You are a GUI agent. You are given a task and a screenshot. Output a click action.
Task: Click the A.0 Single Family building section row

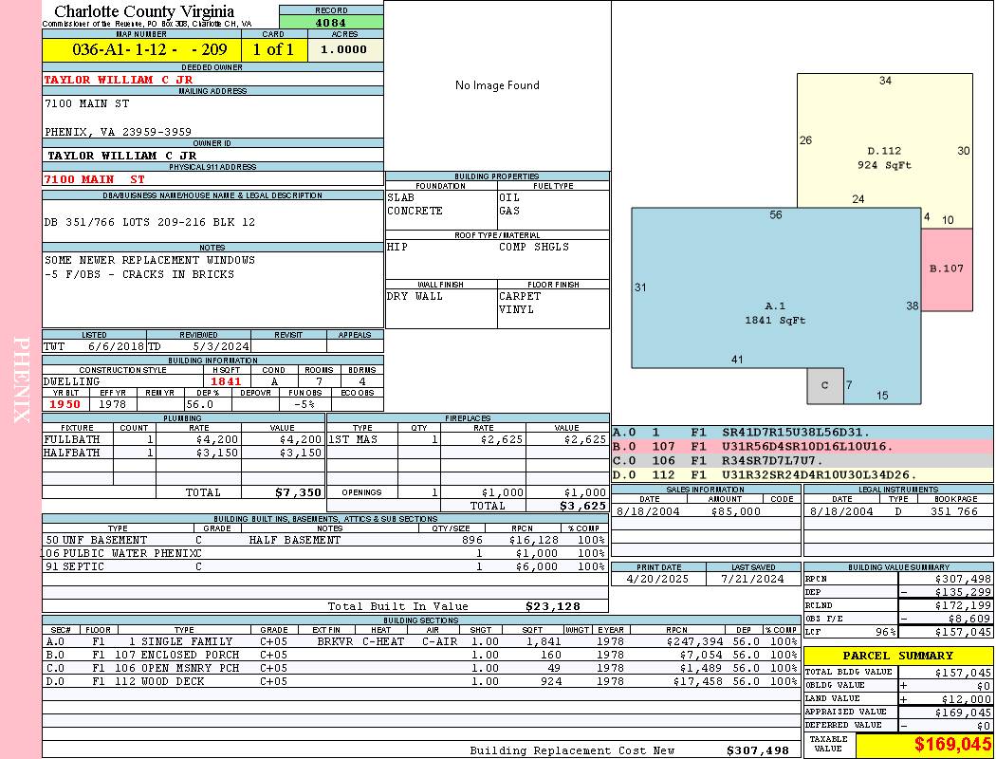point(420,641)
